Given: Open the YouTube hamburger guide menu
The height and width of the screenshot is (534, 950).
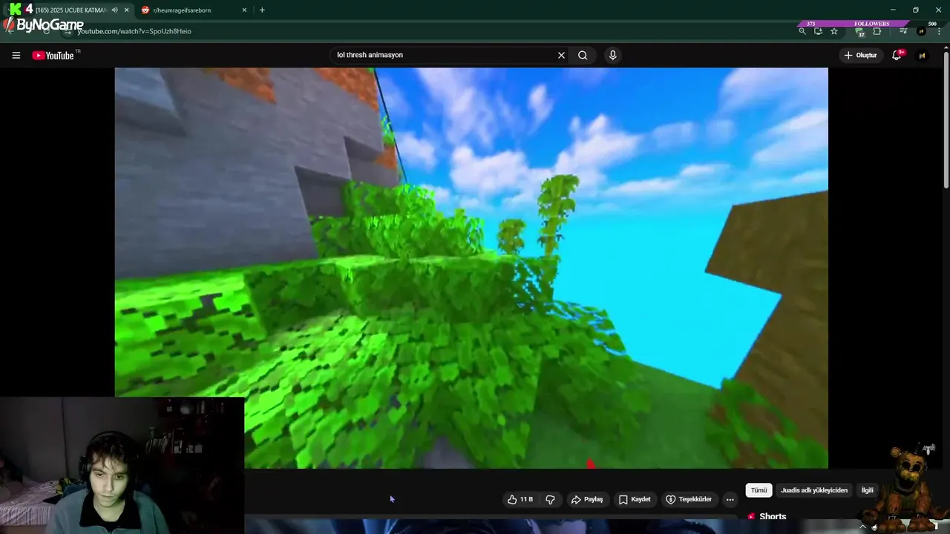Looking at the screenshot, I should (16, 55).
